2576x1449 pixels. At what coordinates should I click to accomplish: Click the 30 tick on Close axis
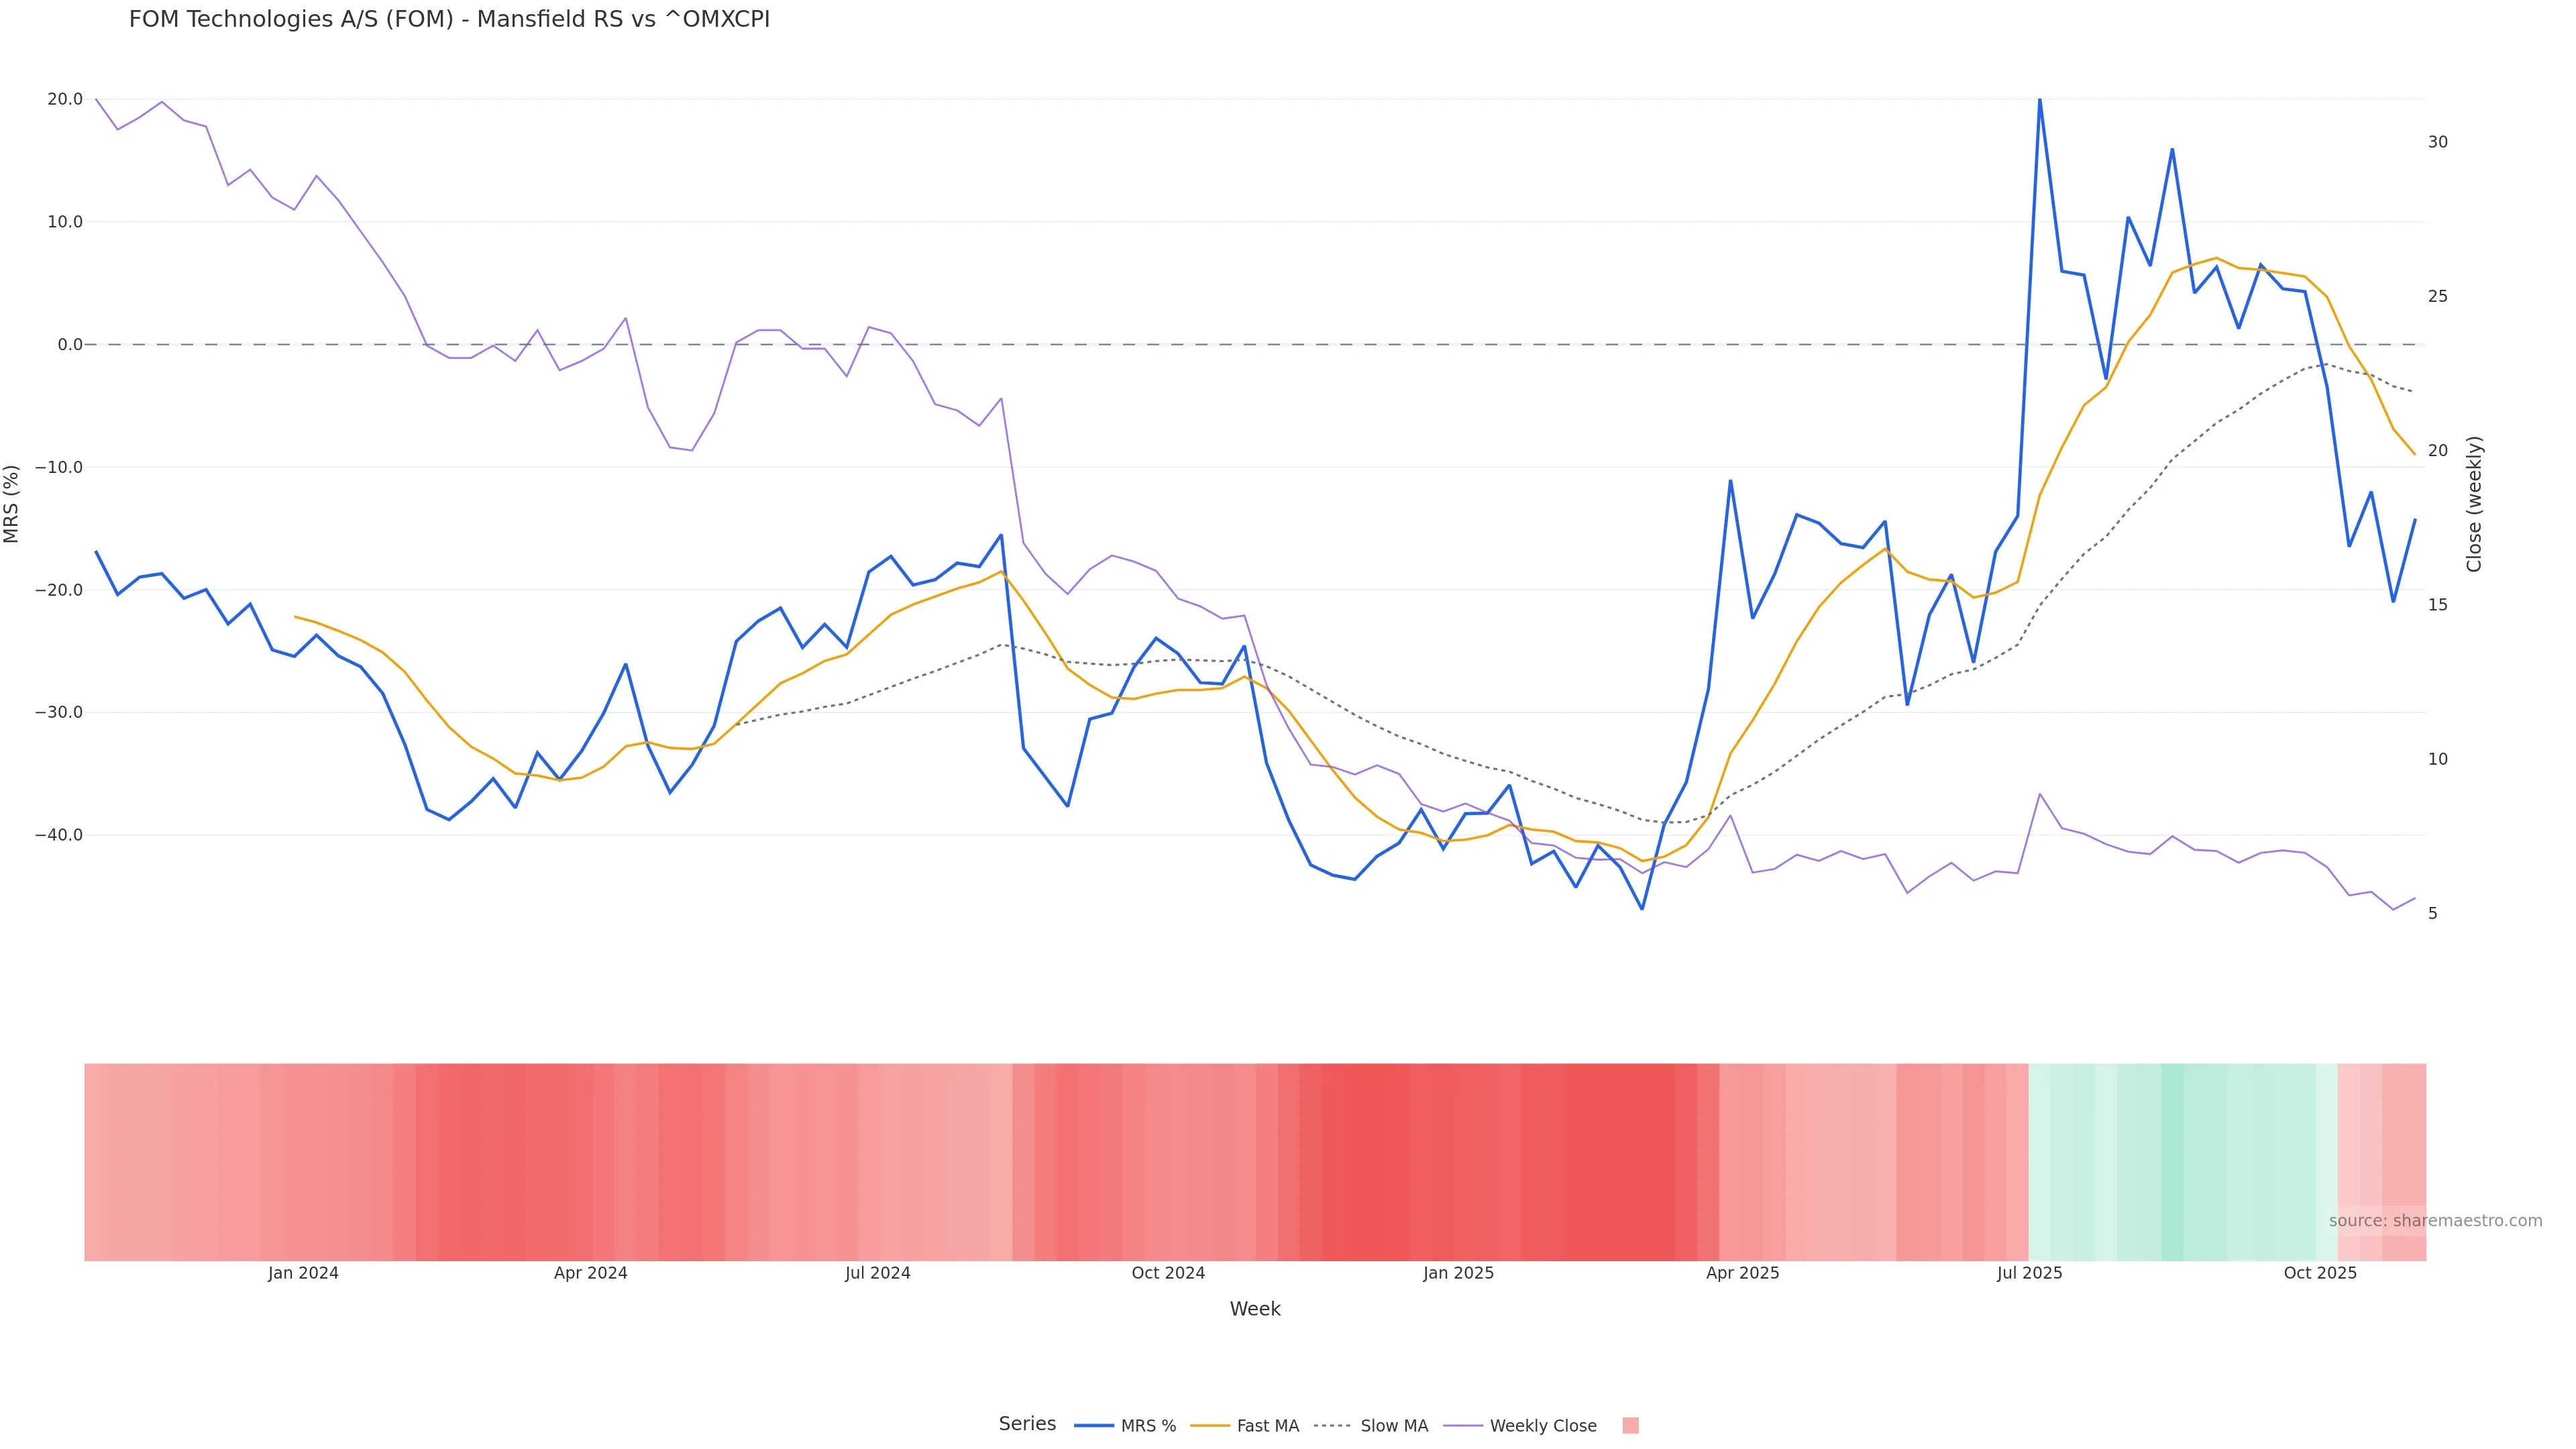pos(2438,142)
